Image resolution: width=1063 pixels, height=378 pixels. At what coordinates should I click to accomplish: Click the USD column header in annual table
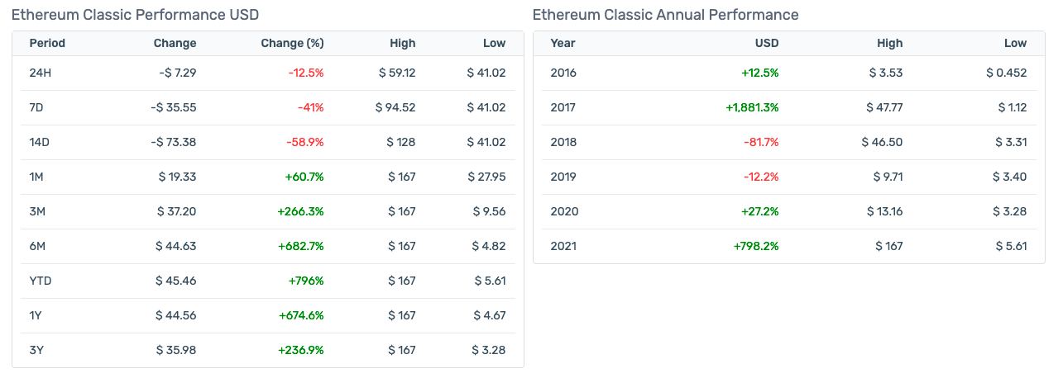[767, 43]
